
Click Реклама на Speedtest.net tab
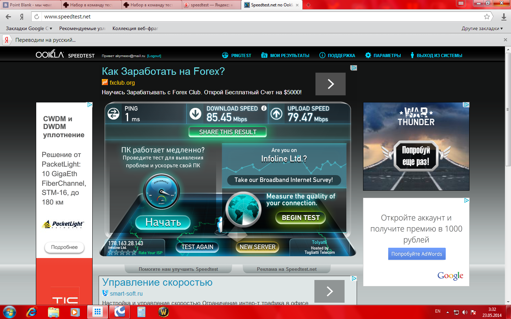tap(287, 269)
